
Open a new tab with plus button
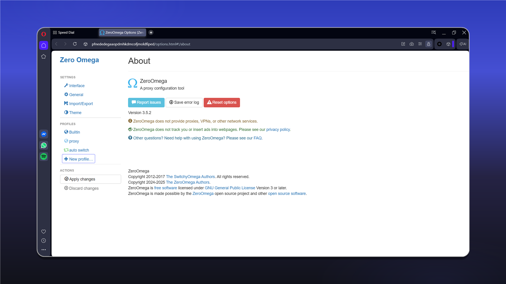151,33
